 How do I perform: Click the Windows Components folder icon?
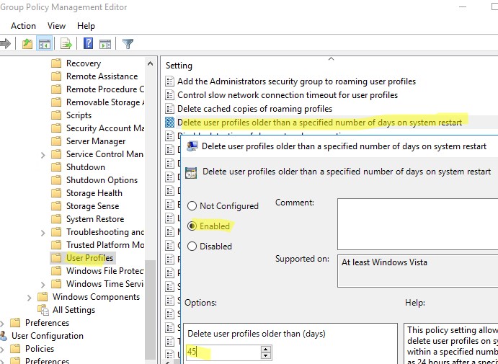[43, 297]
